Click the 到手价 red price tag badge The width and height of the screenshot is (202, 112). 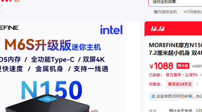[183, 66]
